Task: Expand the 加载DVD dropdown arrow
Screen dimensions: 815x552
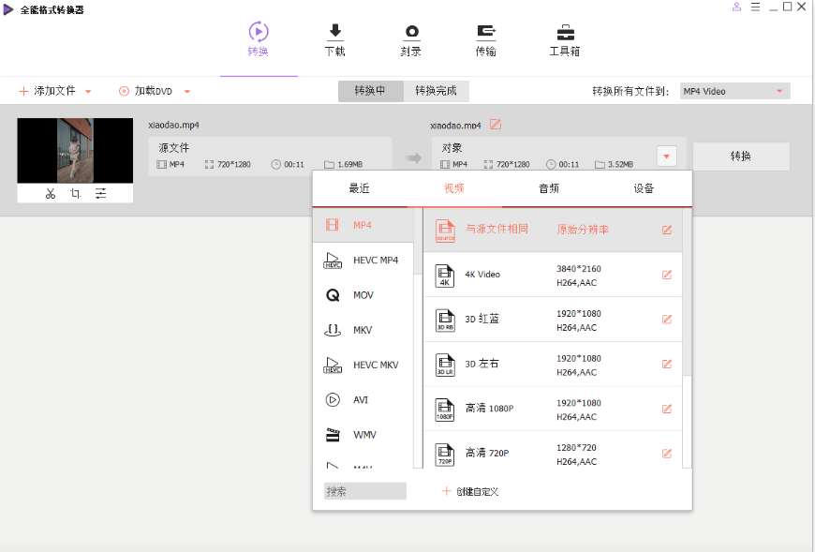Action: pos(187,92)
